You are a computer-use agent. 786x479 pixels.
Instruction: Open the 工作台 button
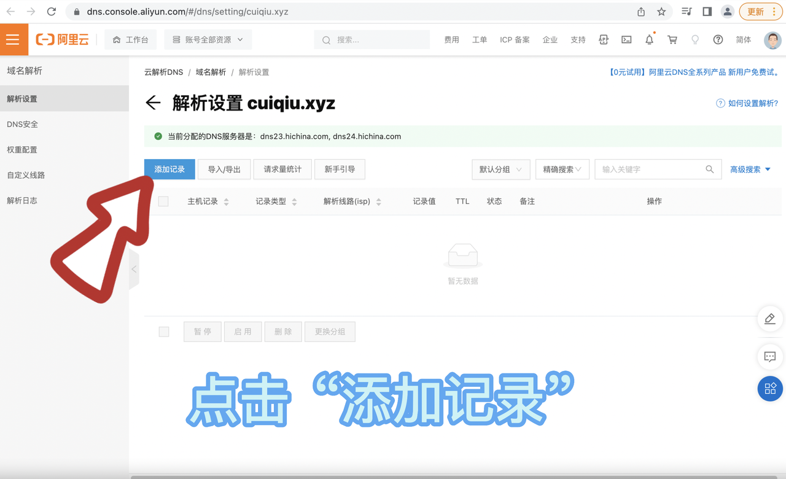point(130,39)
